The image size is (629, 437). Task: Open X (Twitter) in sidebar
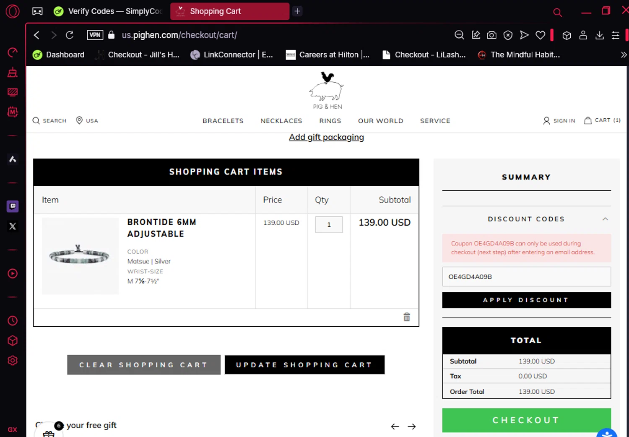[x=13, y=226]
